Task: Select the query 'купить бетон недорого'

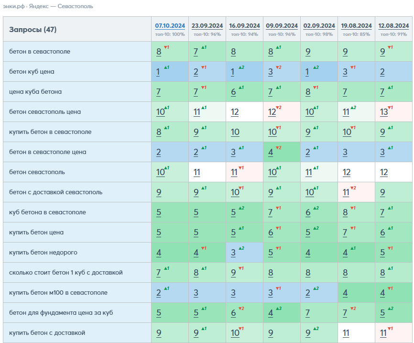Action: point(43,253)
